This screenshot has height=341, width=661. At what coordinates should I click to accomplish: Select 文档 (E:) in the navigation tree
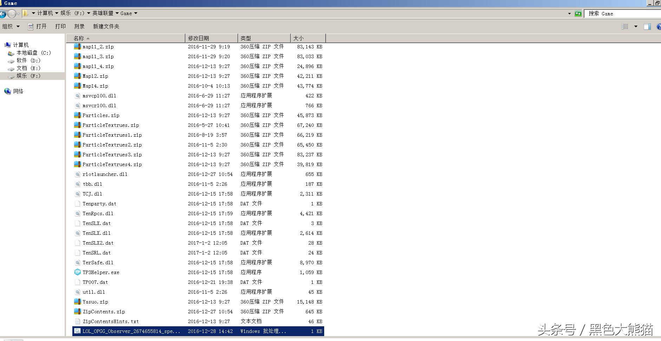tap(28, 68)
